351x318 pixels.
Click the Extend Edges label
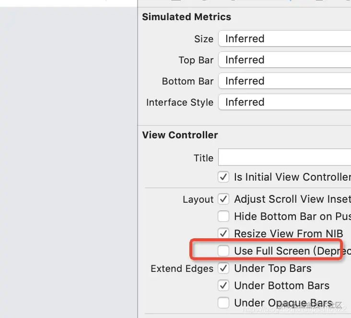point(182,269)
